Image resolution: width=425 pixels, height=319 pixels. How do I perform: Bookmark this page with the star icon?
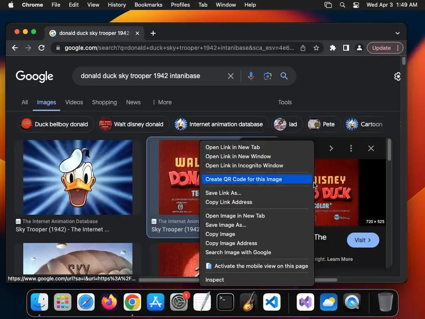point(316,48)
